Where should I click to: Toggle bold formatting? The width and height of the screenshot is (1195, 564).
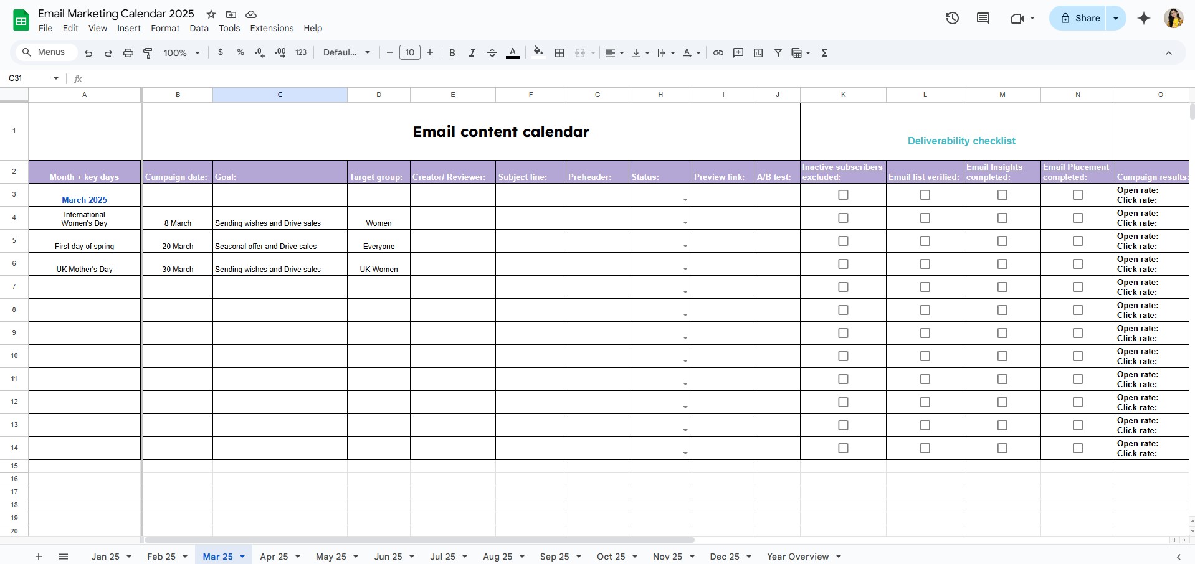pyautogui.click(x=452, y=53)
